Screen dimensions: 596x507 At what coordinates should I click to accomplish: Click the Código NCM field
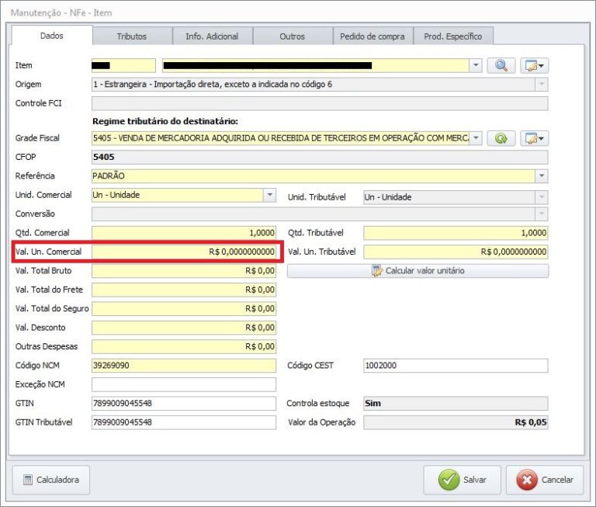coord(183,366)
